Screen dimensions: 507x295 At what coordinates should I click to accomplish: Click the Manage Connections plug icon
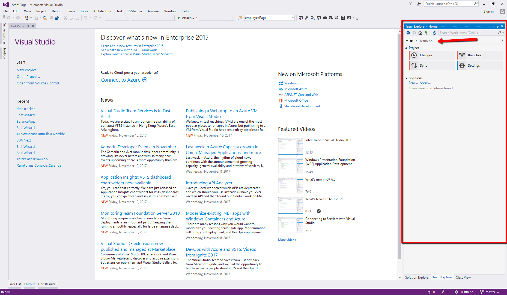[x=426, y=33]
